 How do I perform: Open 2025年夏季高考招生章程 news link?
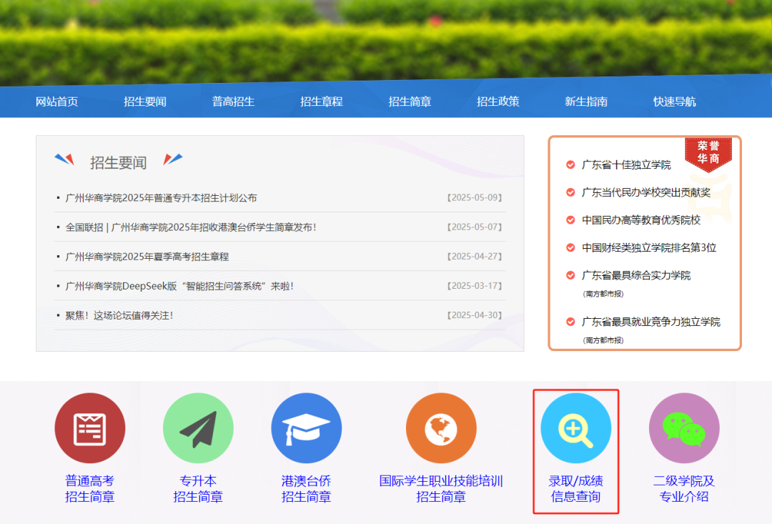147,257
